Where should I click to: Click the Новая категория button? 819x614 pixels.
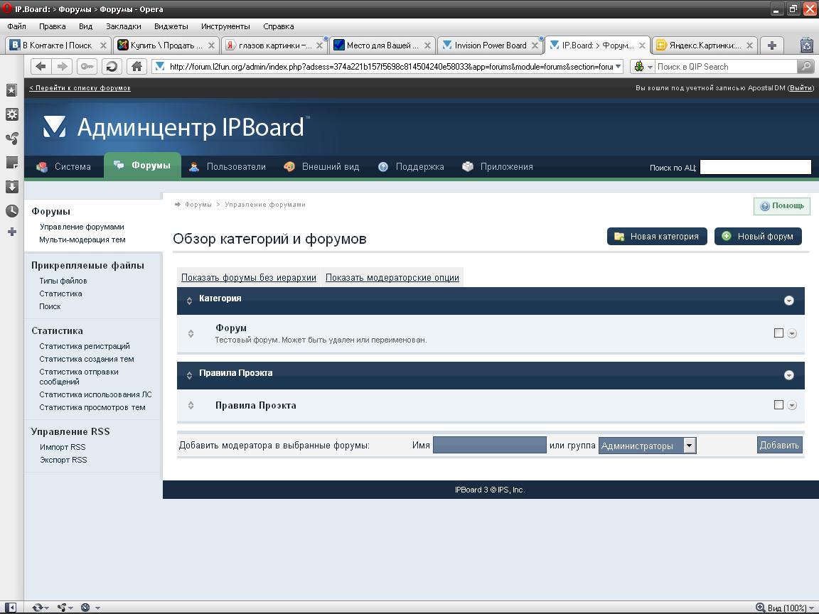tap(657, 236)
